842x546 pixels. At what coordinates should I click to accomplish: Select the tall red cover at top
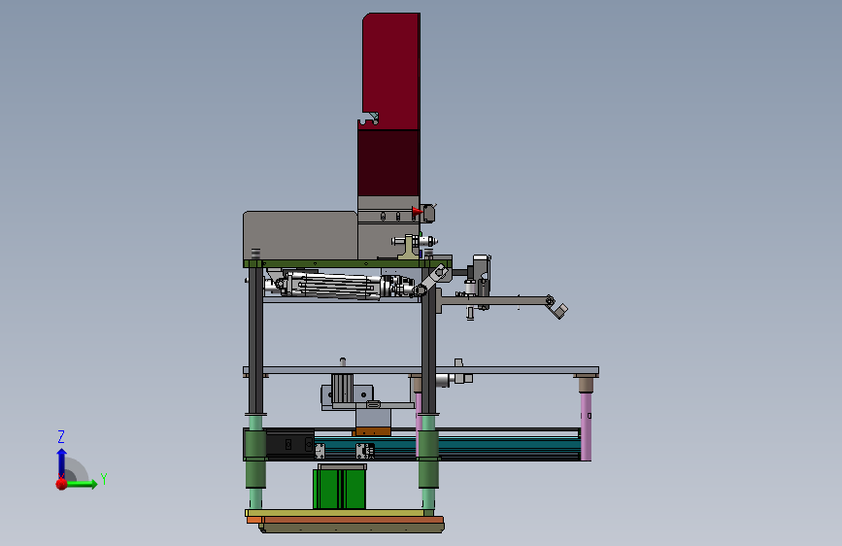(x=391, y=70)
